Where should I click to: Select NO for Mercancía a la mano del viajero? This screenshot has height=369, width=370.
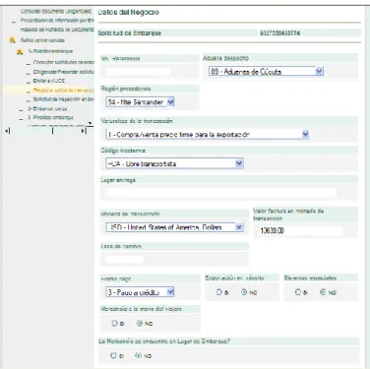(140, 323)
